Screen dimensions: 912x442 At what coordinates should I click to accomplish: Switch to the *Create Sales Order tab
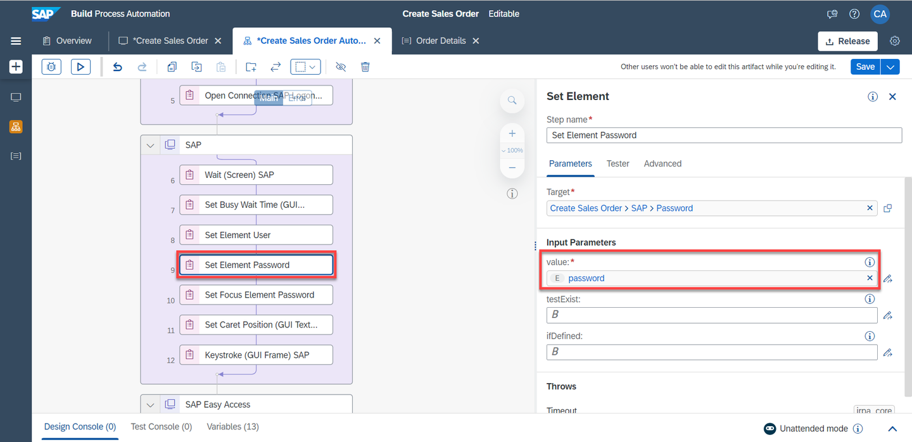pyautogui.click(x=164, y=41)
